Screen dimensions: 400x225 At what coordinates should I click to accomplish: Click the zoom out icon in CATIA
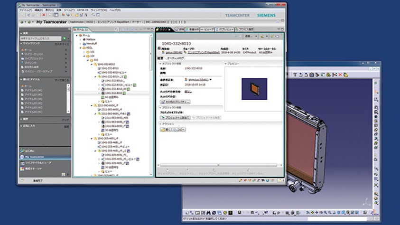tap(330, 213)
